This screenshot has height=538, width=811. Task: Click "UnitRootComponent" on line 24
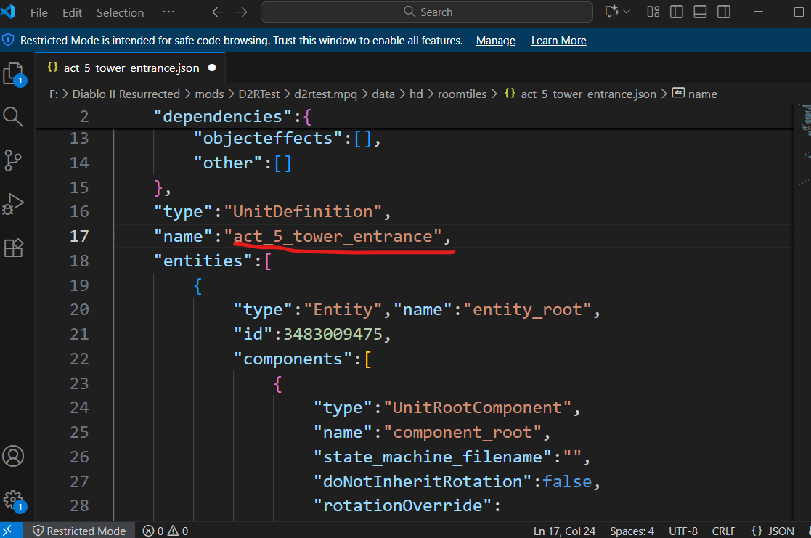coord(478,407)
